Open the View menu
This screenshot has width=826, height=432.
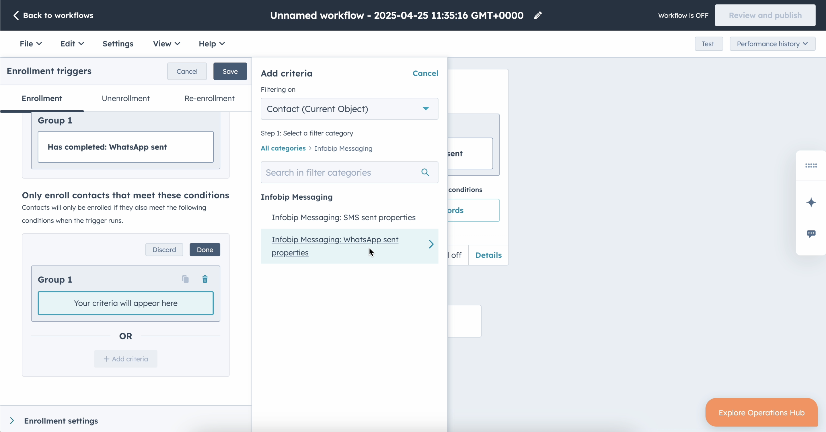(166, 44)
